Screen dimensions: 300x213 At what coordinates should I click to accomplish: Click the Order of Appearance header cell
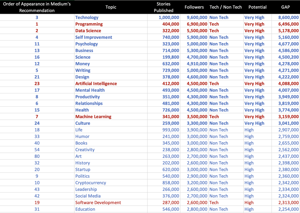click(37, 7)
